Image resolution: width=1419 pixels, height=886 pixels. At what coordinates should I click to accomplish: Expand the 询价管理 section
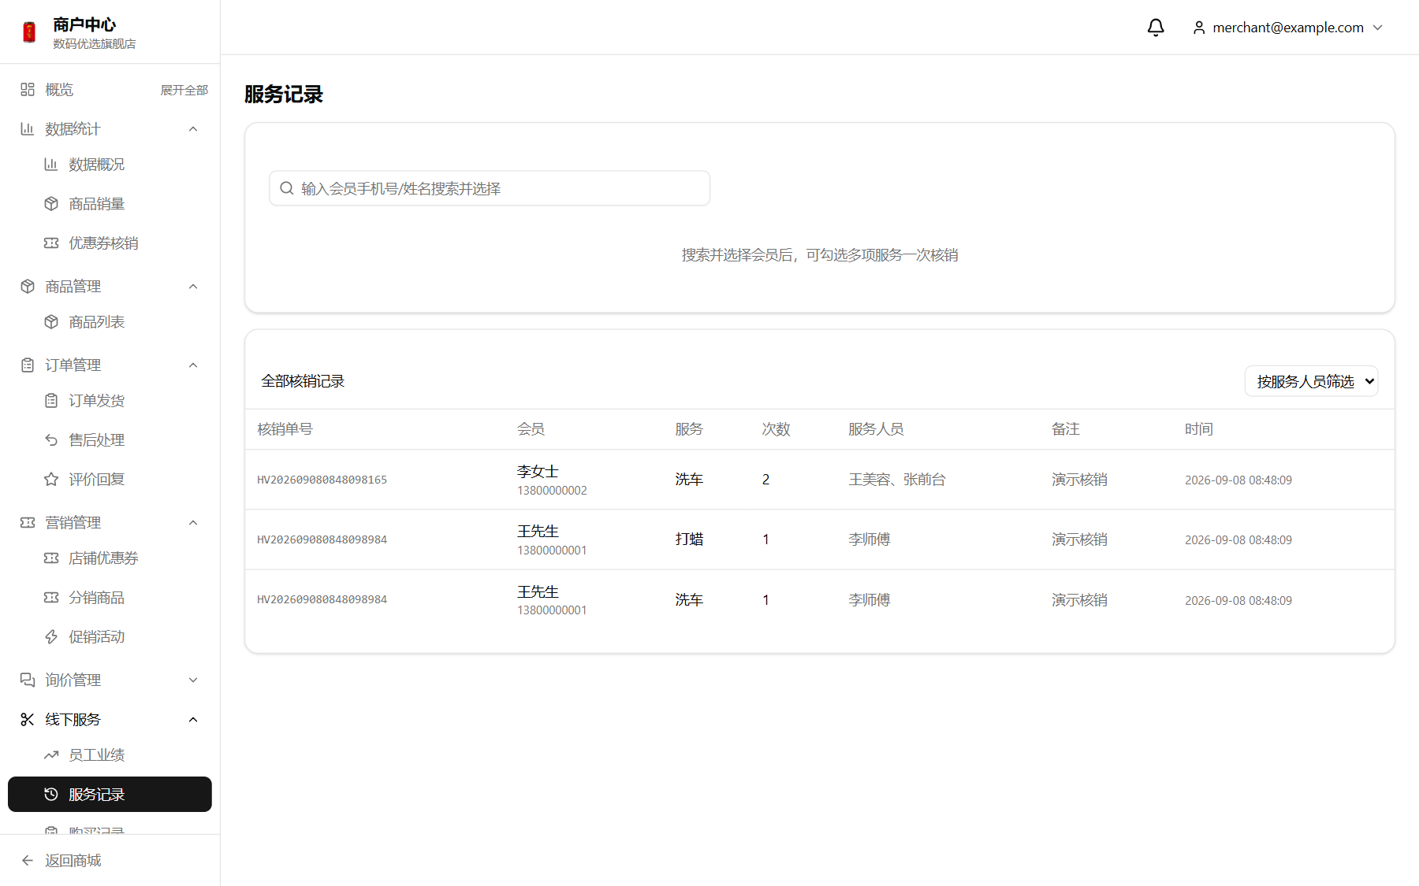click(x=193, y=680)
